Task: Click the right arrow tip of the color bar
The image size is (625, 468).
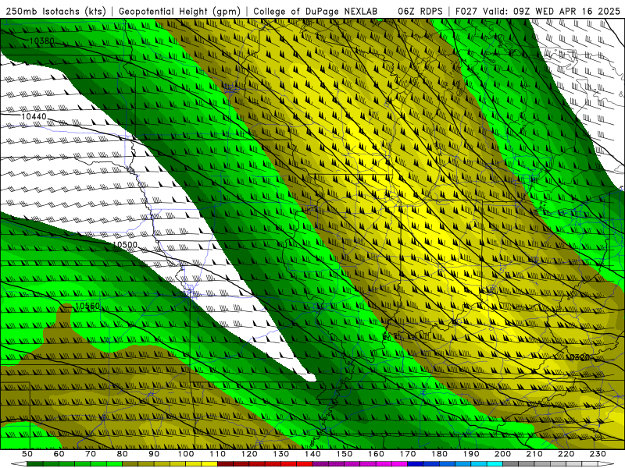Action: pos(606,464)
